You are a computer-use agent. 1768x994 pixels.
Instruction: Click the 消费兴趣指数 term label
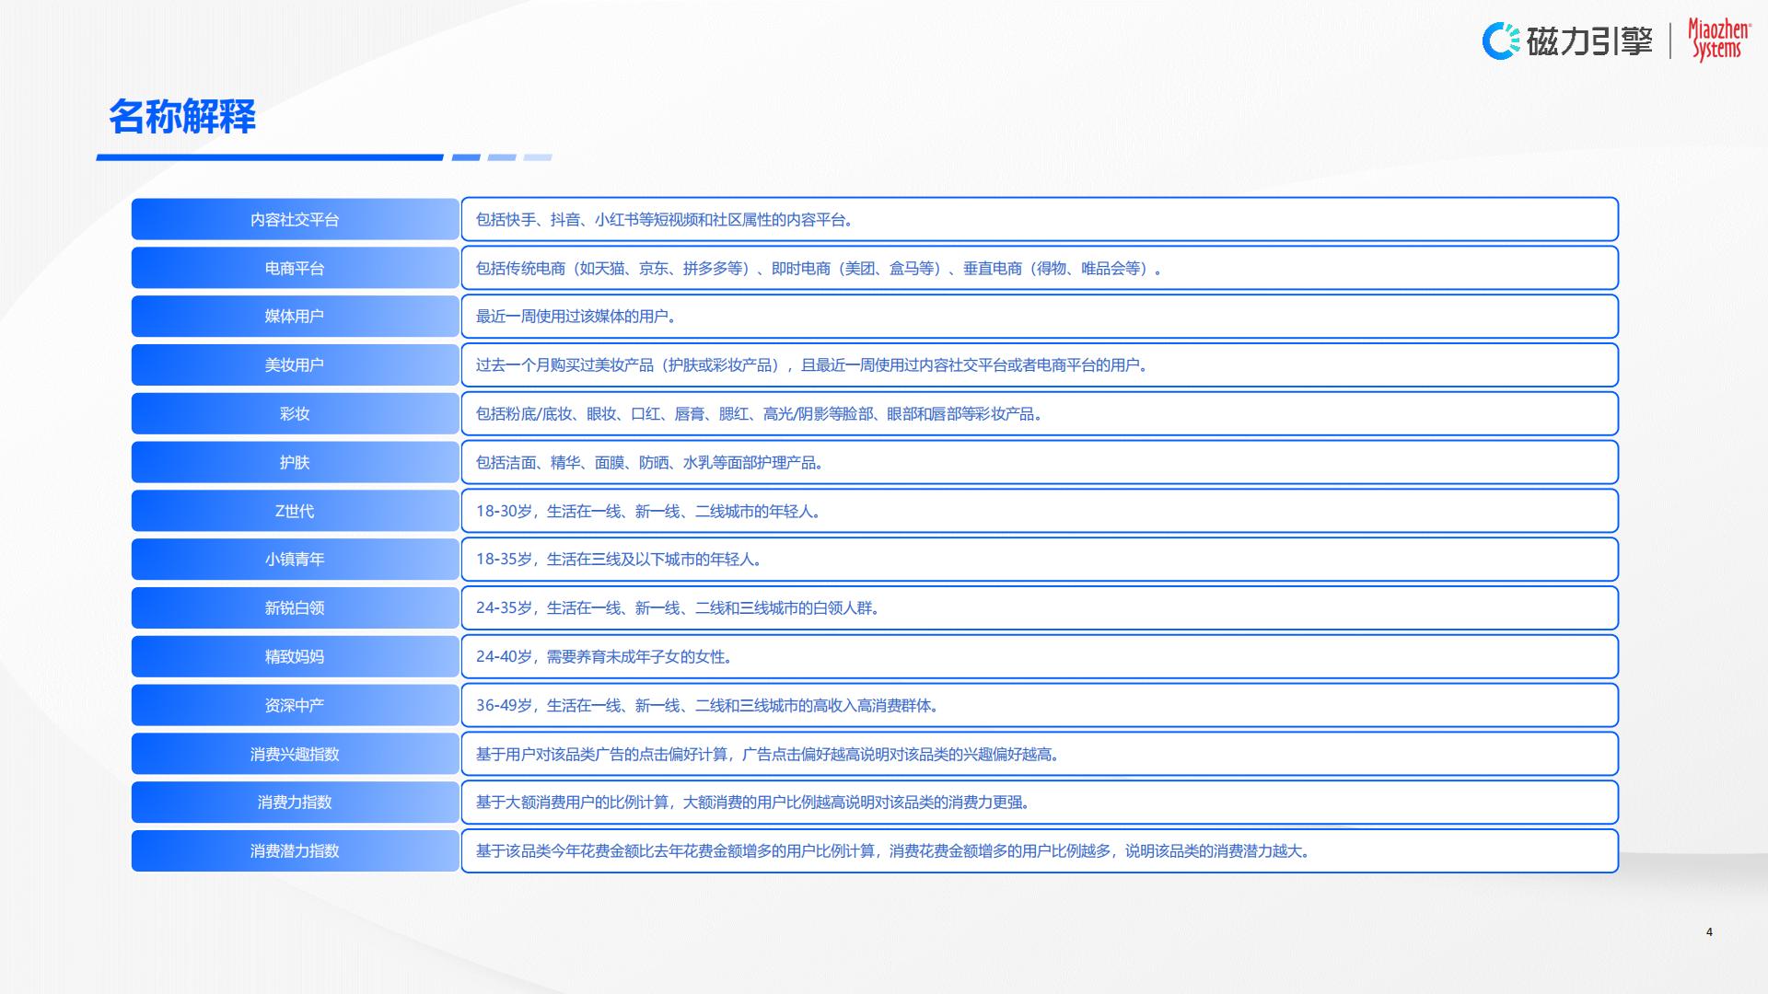tap(295, 755)
